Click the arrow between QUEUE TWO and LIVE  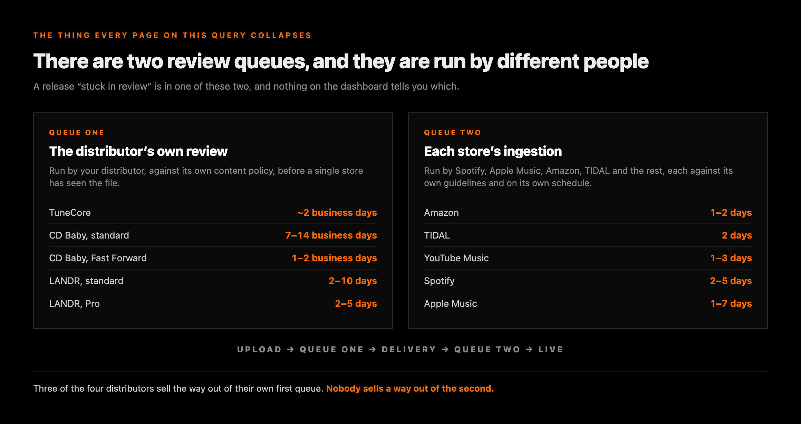coord(529,350)
